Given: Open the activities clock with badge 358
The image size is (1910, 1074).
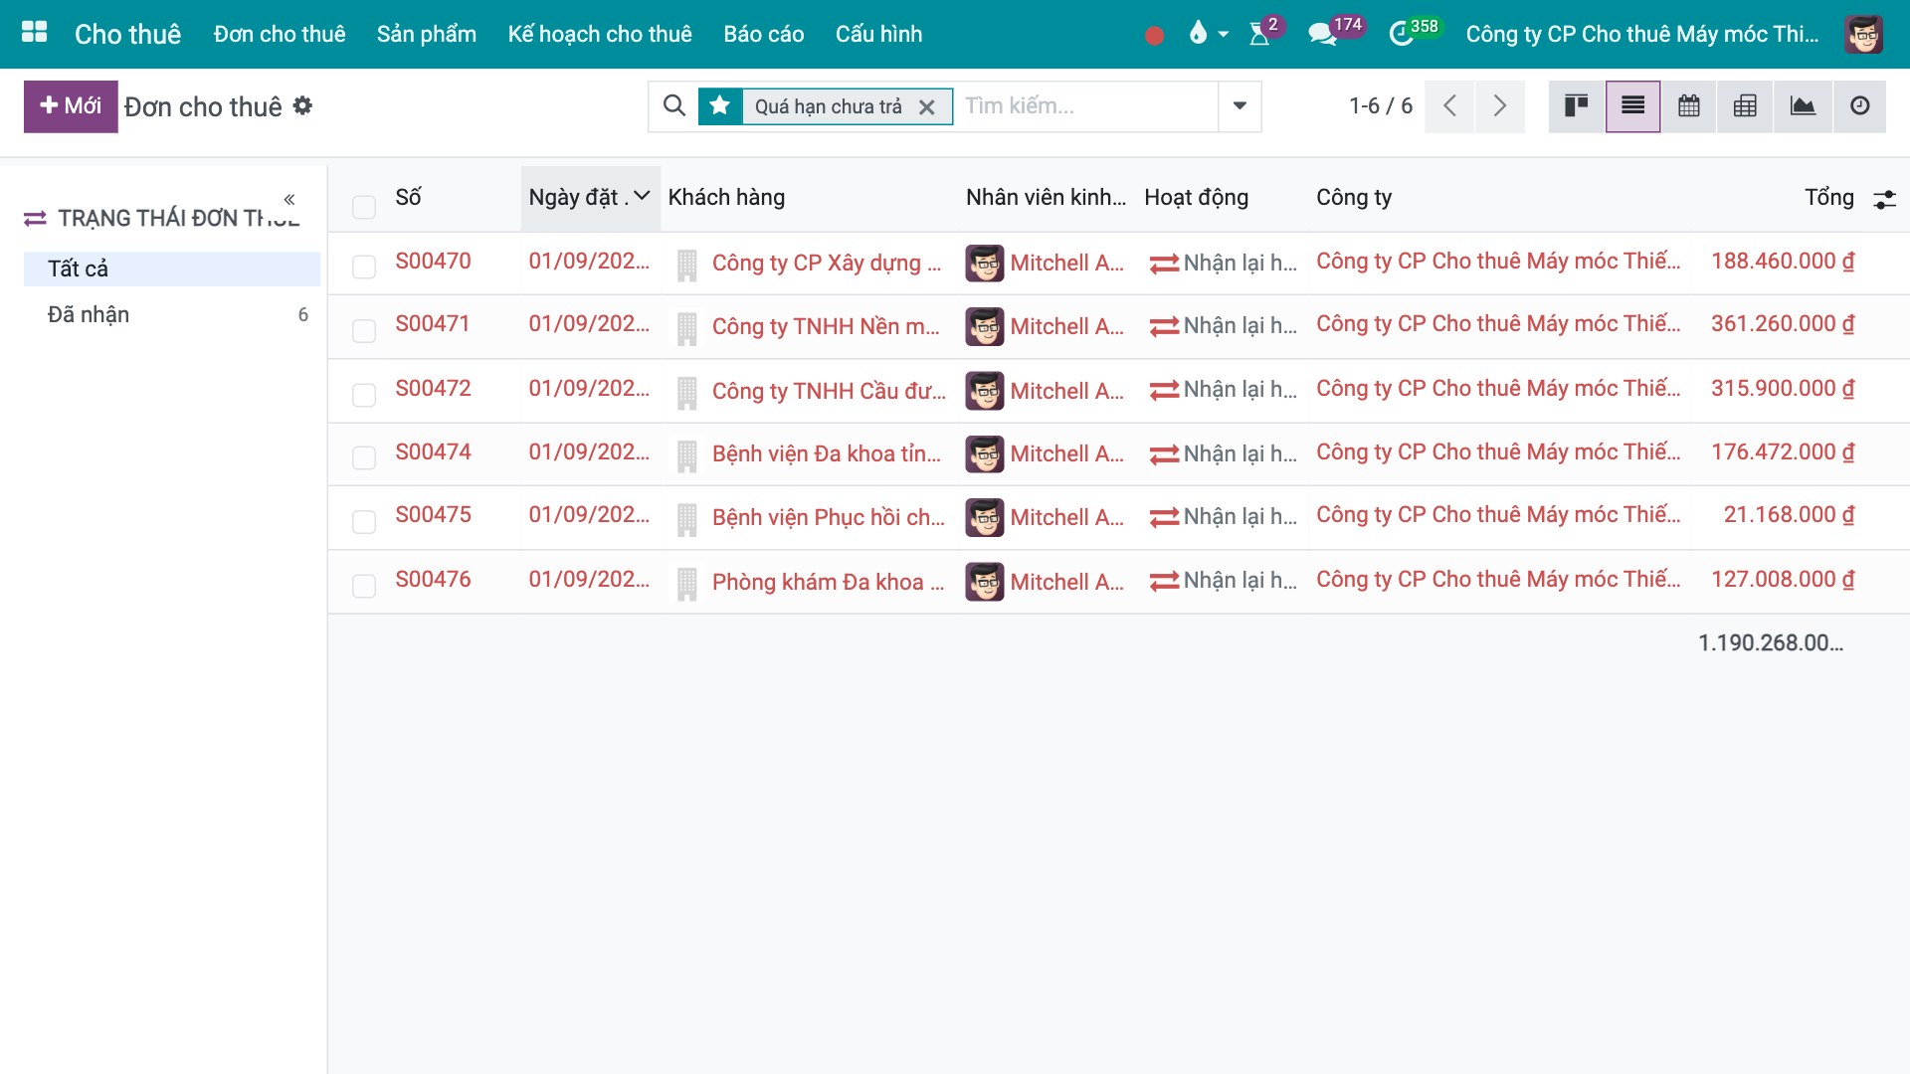Looking at the screenshot, I should [1401, 35].
